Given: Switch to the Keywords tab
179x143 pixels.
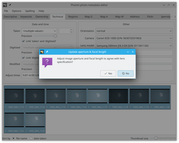Looking at the screenshot, I should pos(26,17).
